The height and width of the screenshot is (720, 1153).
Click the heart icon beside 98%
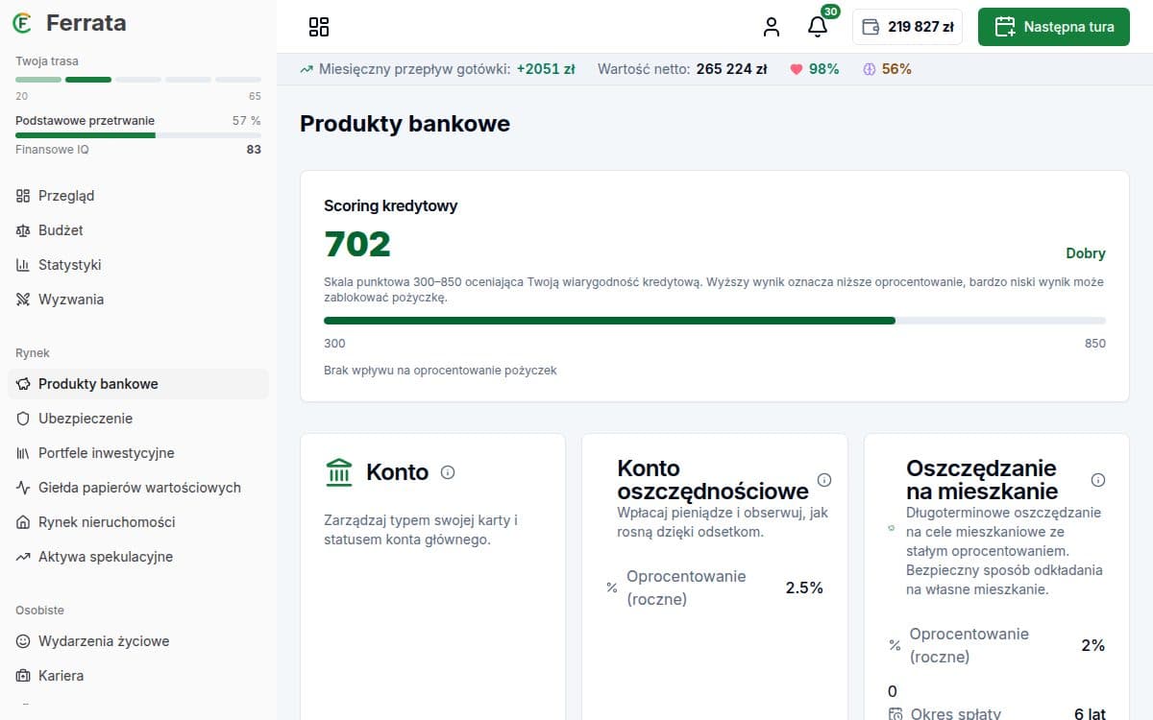pyautogui.click(x=796, y=69)
